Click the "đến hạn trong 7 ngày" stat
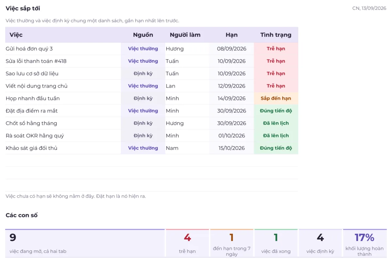Viewport: 392px width, 263px height. pos(232,243)
